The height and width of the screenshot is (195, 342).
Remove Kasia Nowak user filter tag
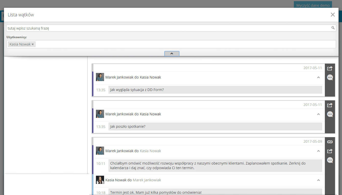(x=33, y=44)
